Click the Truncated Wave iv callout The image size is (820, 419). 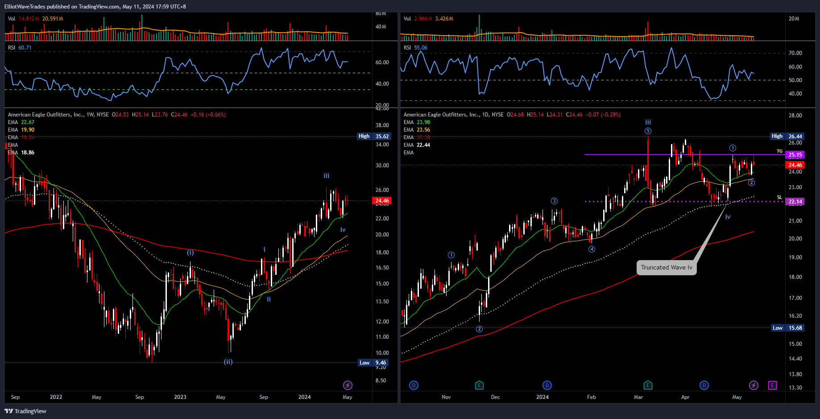[x=667, y=267]
